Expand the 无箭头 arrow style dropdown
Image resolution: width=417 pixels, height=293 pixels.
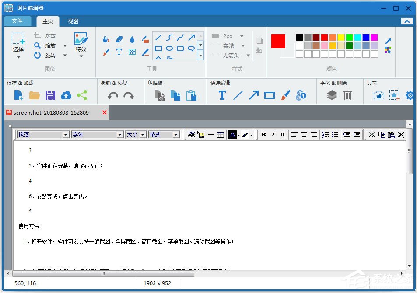(x=248, y=55)
